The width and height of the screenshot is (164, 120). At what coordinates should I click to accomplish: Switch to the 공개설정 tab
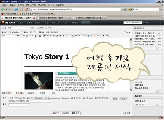point(31,93)
